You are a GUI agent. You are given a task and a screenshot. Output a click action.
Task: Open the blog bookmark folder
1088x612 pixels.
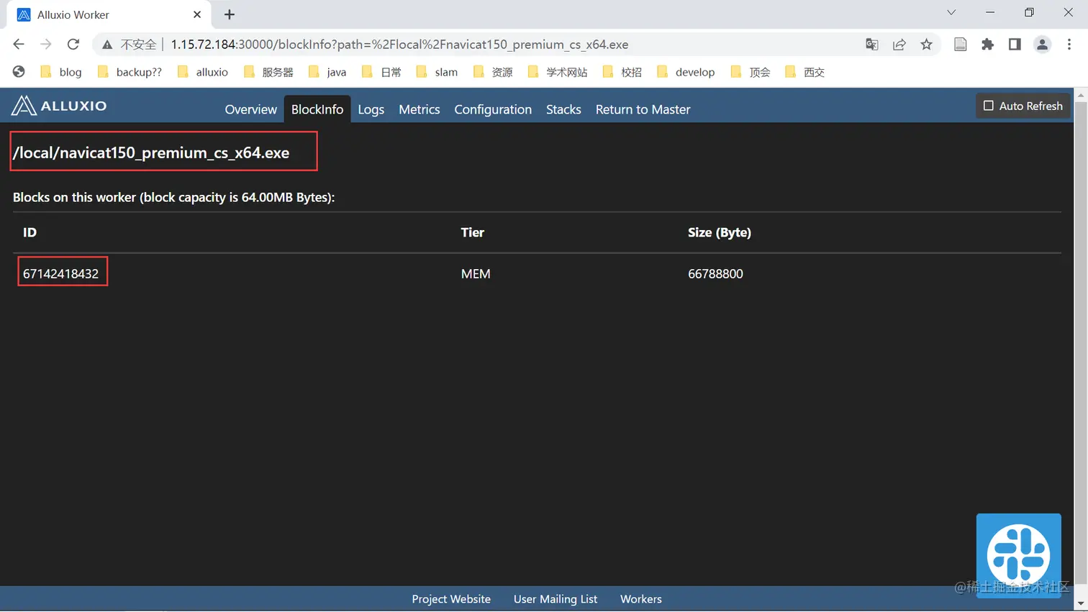coord(61,72)
